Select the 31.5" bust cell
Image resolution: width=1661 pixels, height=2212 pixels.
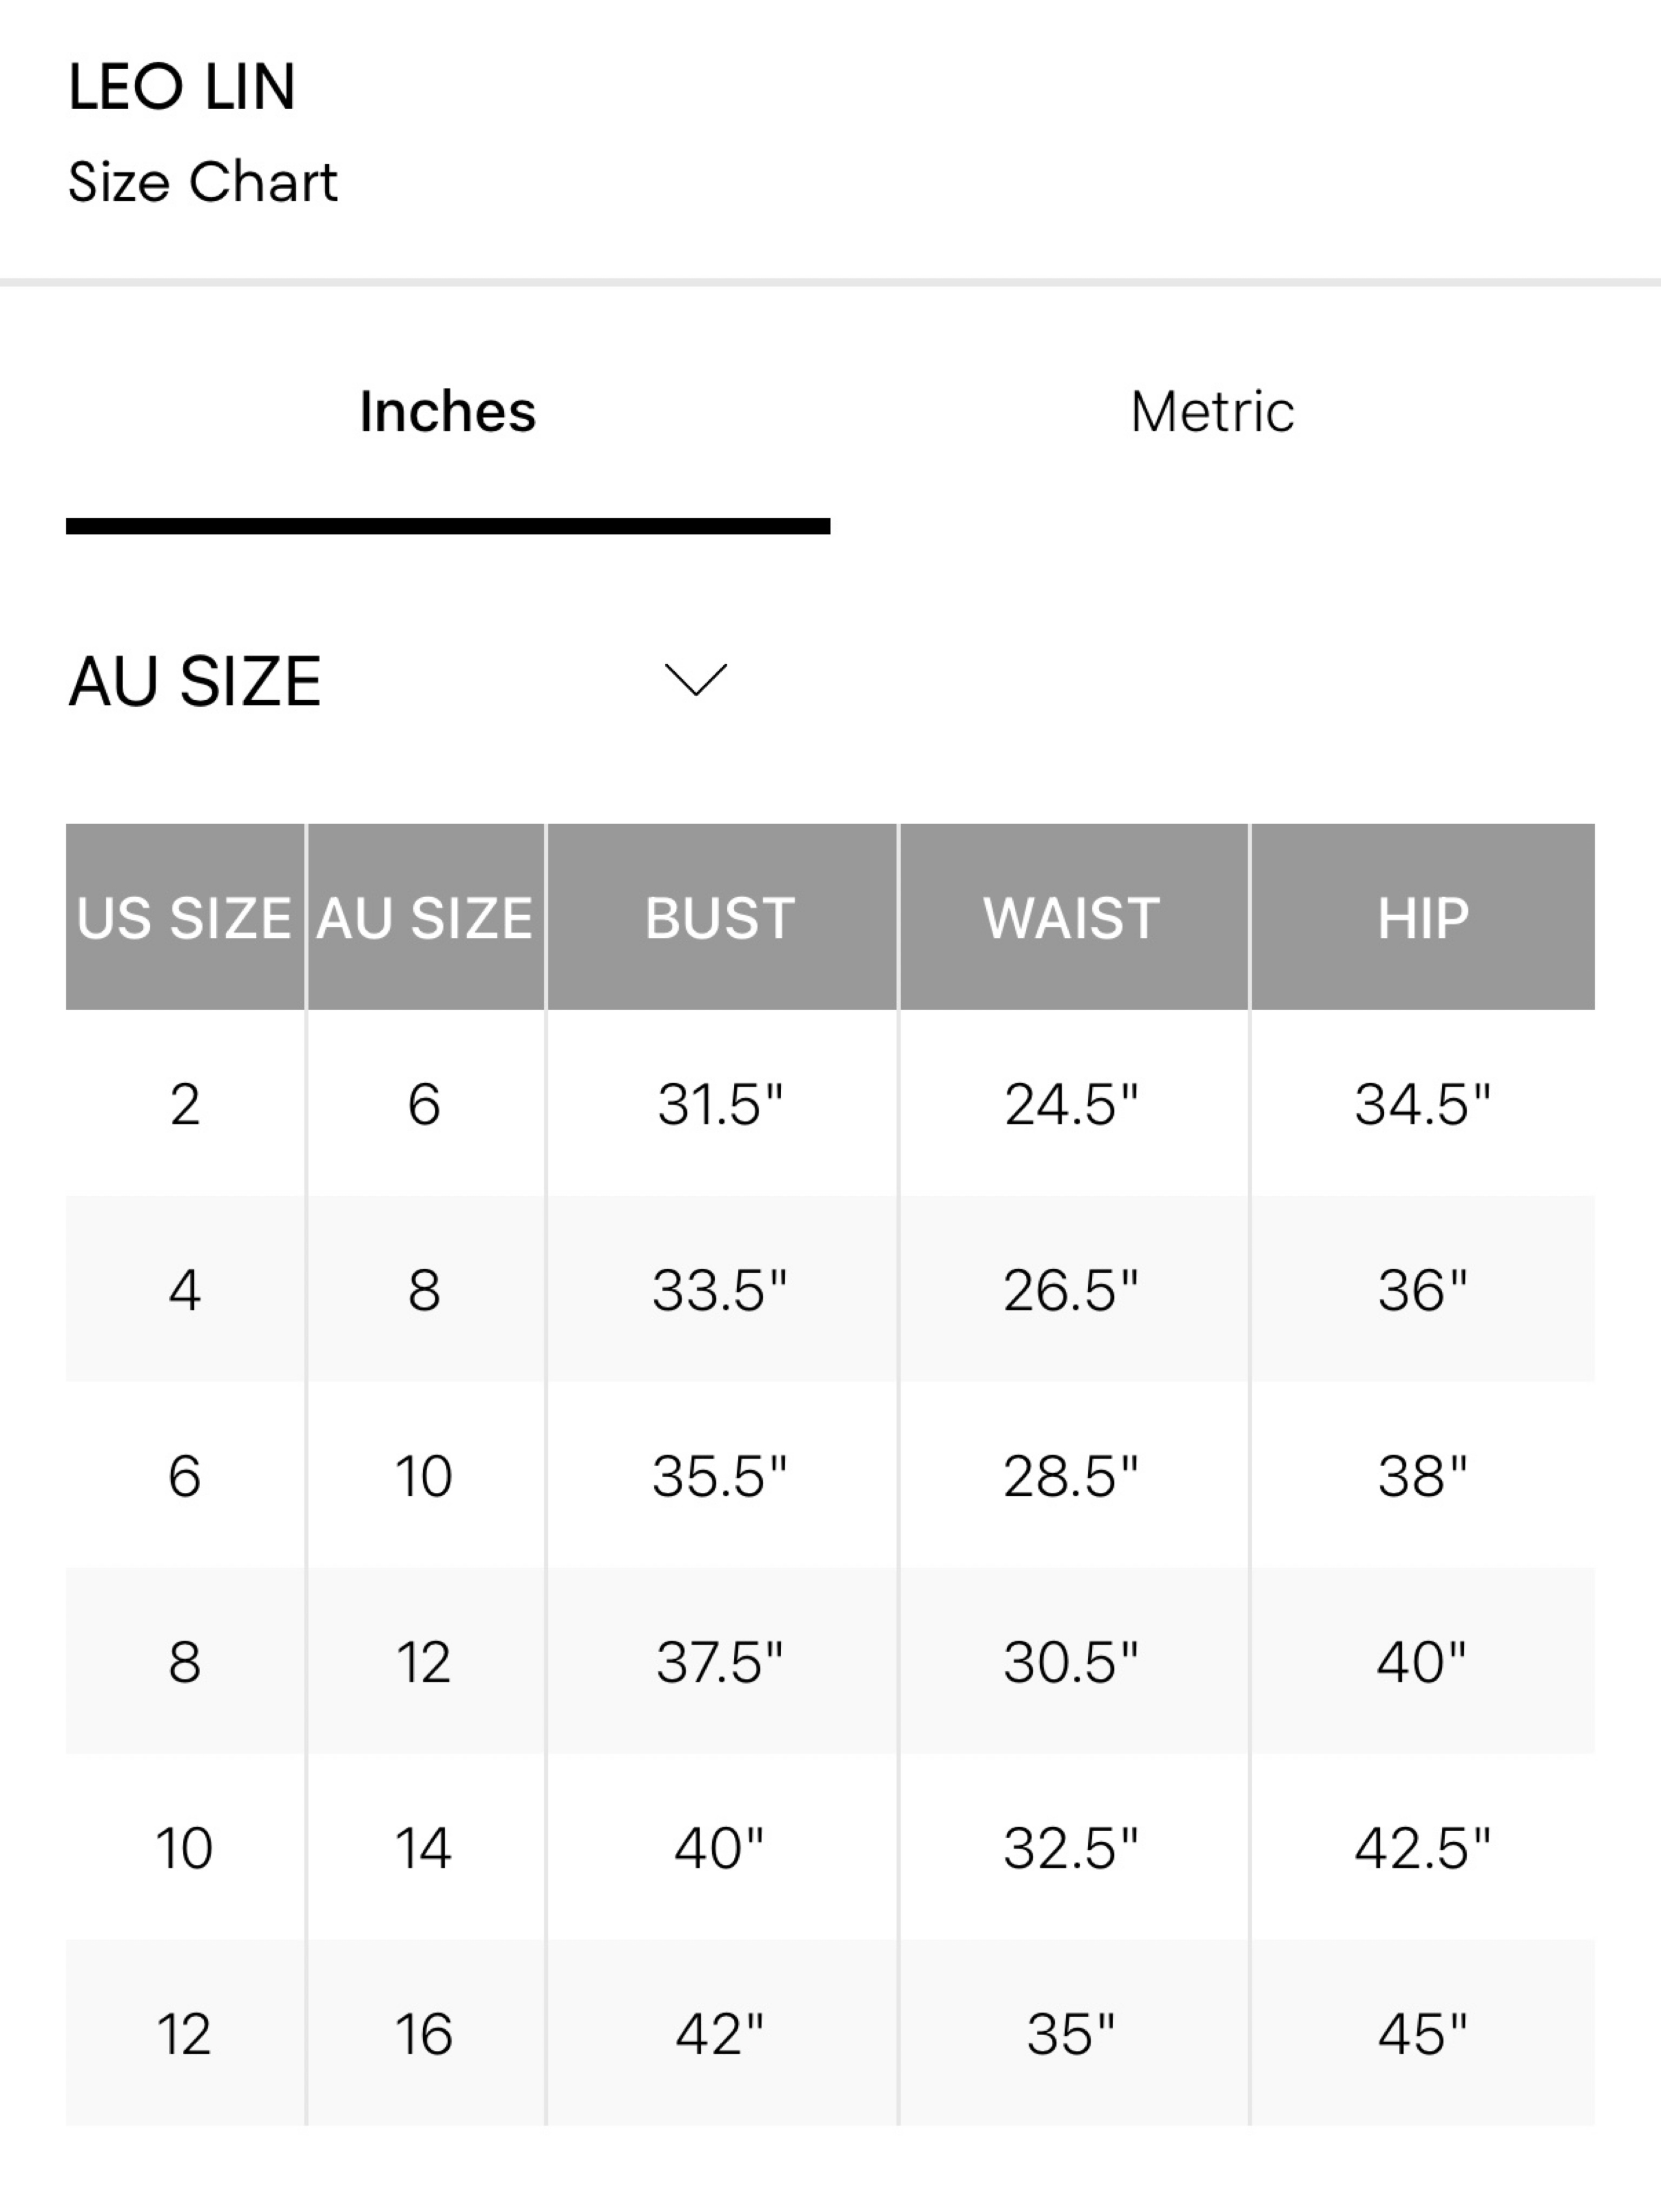point(721,1104)
